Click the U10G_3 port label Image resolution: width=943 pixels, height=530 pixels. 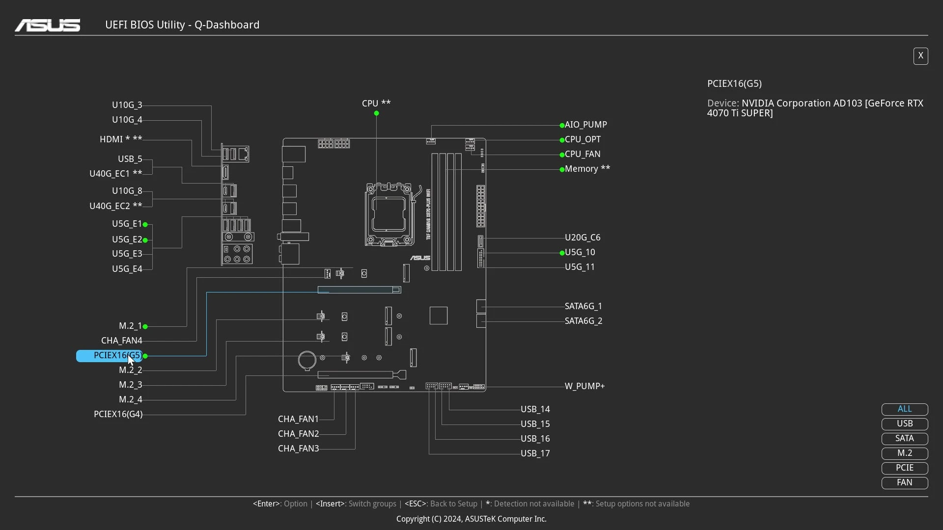[127, 105]
